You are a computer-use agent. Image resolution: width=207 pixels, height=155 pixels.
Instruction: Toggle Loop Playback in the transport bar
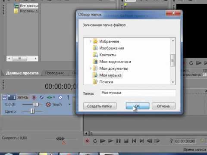tap(95, 141)
